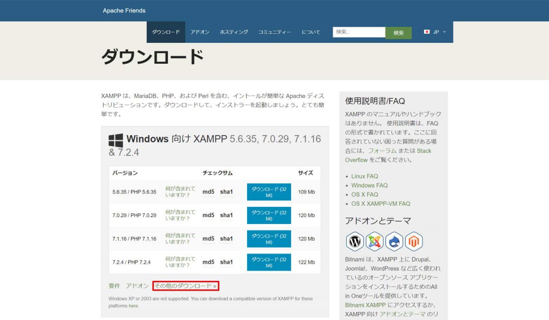
Task: Click the サイズ column header
Action: tap(306, 173)
